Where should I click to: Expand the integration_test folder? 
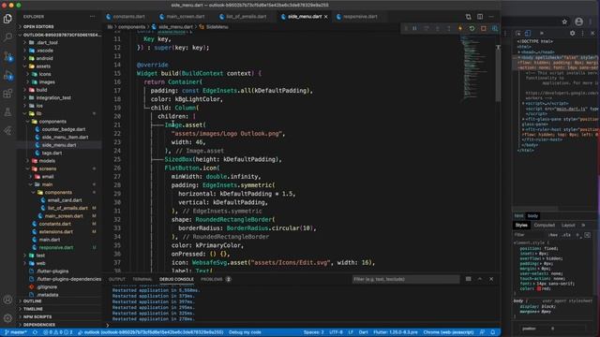pyautogui.click(x=53, y=97)
